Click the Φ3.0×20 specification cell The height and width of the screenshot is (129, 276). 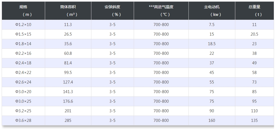coord(23,92)
